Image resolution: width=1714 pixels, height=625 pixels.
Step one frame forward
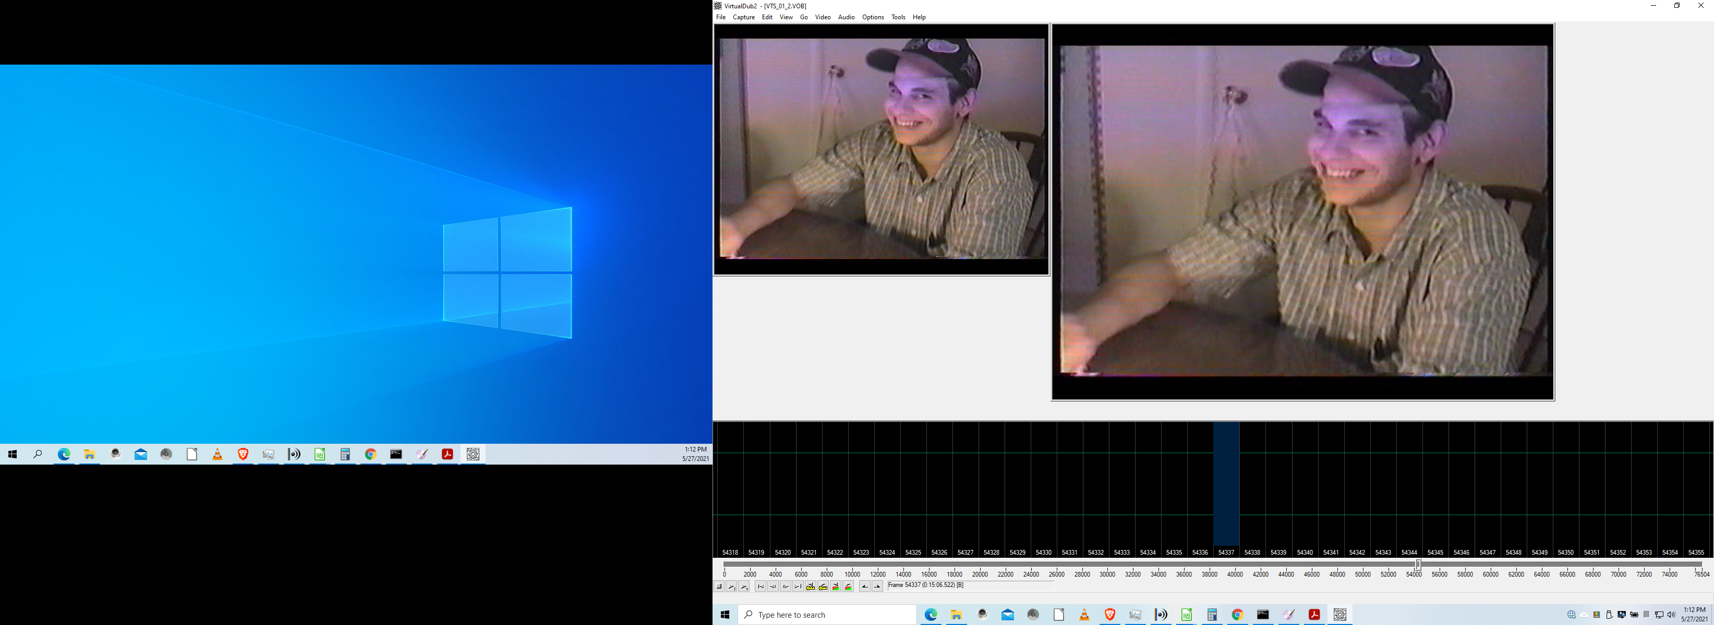pos(786,586)
